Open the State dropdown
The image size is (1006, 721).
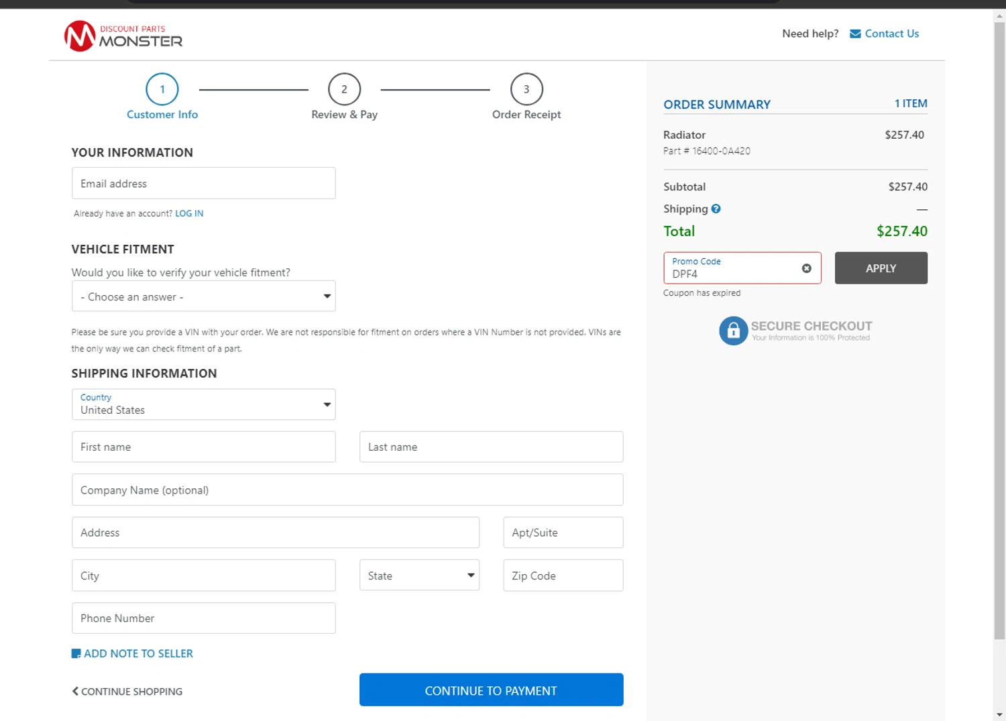tap(419, 575)
